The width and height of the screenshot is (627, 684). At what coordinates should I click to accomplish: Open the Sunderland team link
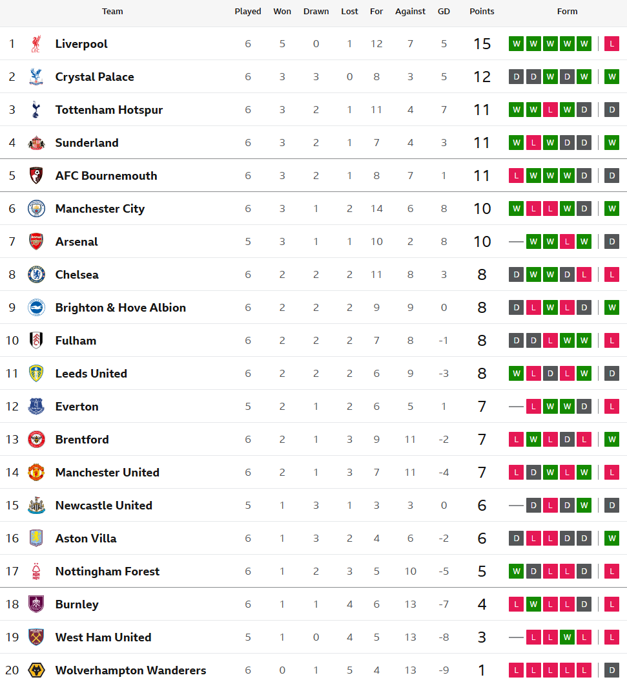tap(87, 143)
